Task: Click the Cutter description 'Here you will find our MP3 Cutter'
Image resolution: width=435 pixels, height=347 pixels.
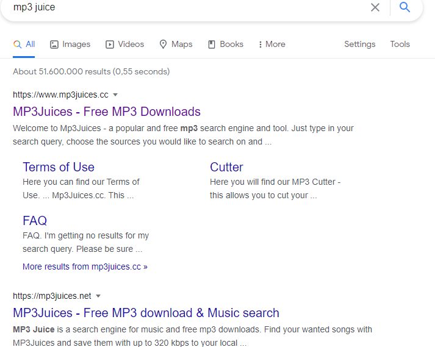Action: (275, 188)
